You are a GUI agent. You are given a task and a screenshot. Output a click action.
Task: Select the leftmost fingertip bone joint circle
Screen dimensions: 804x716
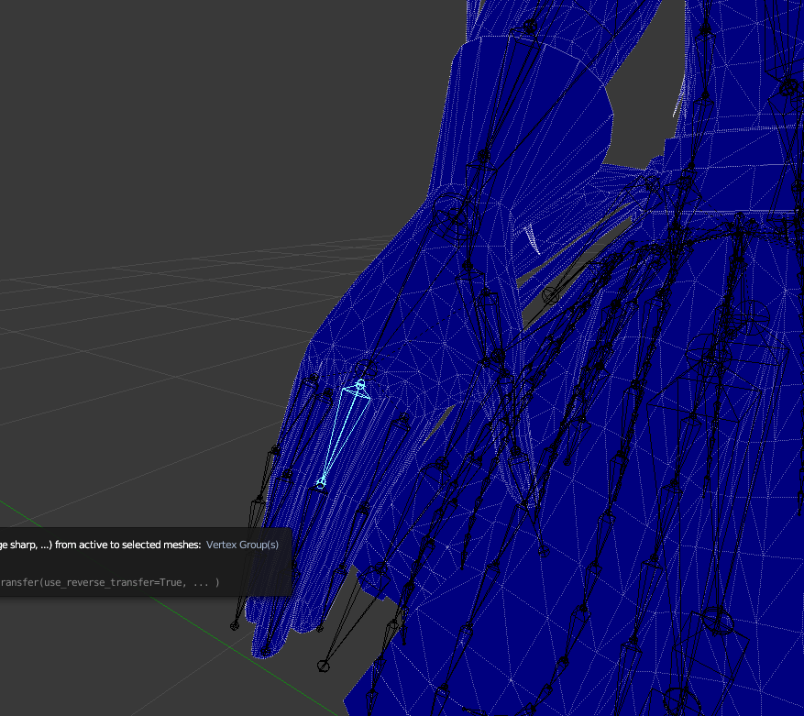pyautogui.click(x=235, y=626)
